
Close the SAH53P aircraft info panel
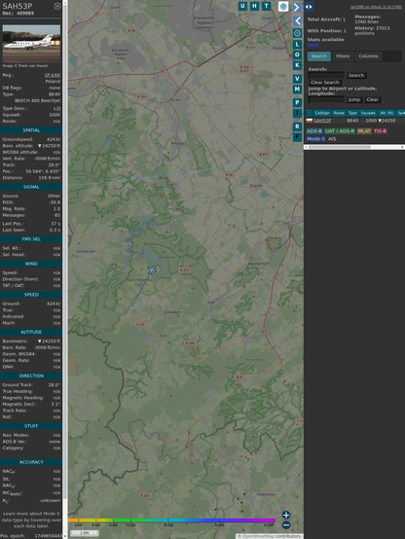coord(57,6)
